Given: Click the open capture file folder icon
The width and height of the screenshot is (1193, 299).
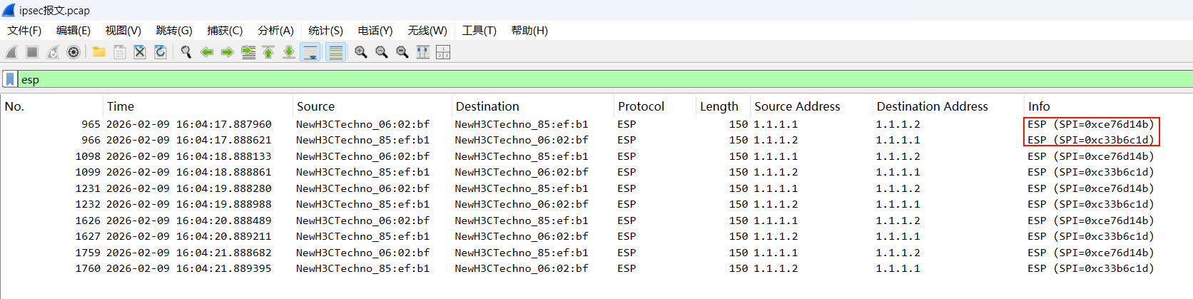Looking at the screenshot, I should (x=99, y=52).
